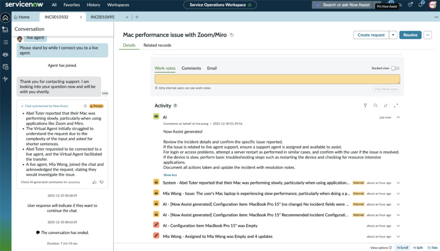The height and width of the screenshot is (251, 440).
Task: Click info icon next to Chat summarized
Action: pyautogui.click(x=85, y=106)
